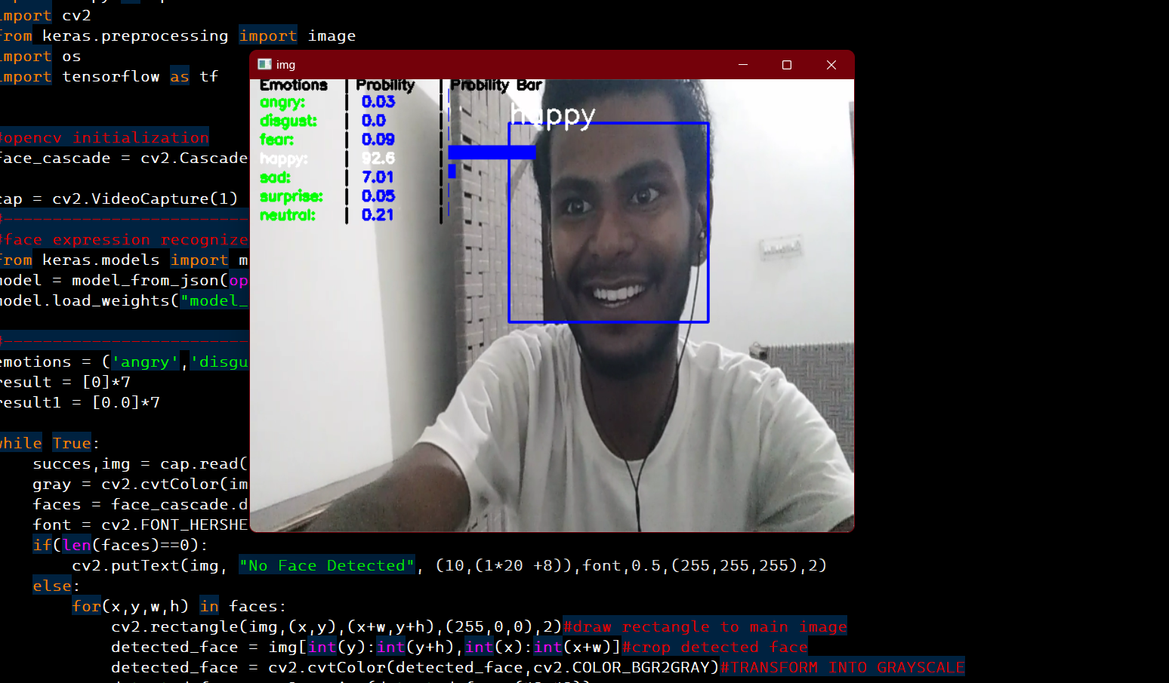Click the 'angry' string in the emotions tuple
The height and width of the screenshot is (683, 1169).
tap(145, 361)
